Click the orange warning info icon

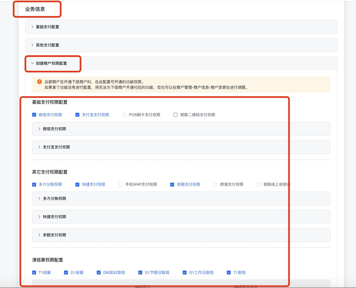(39, 82)
